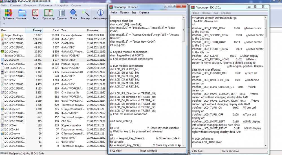The height and width of the screenshot is (155, 282).
Task: Click the Удалить trash can icon
Action: coord(62,14)
